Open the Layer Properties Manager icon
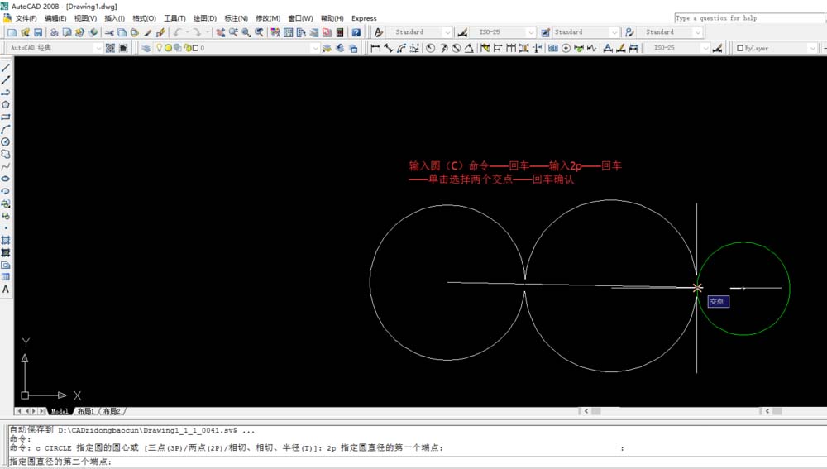Viewport: 827px width, 469px height. (146, 48)
